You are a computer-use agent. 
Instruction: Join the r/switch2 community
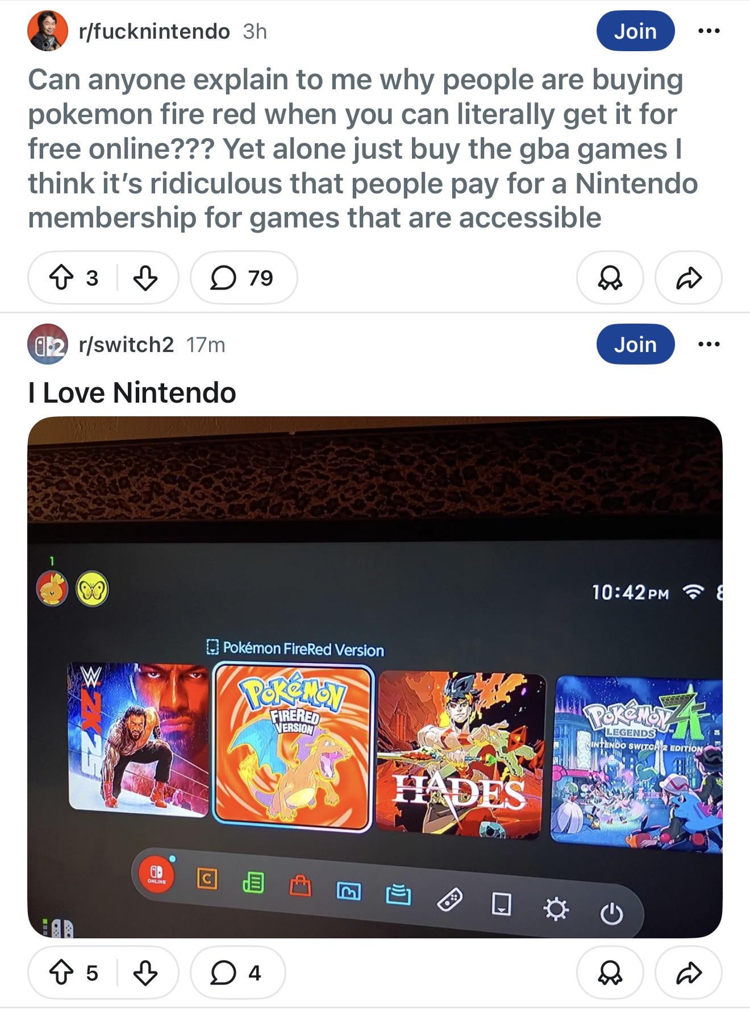(x=635, y=344)
